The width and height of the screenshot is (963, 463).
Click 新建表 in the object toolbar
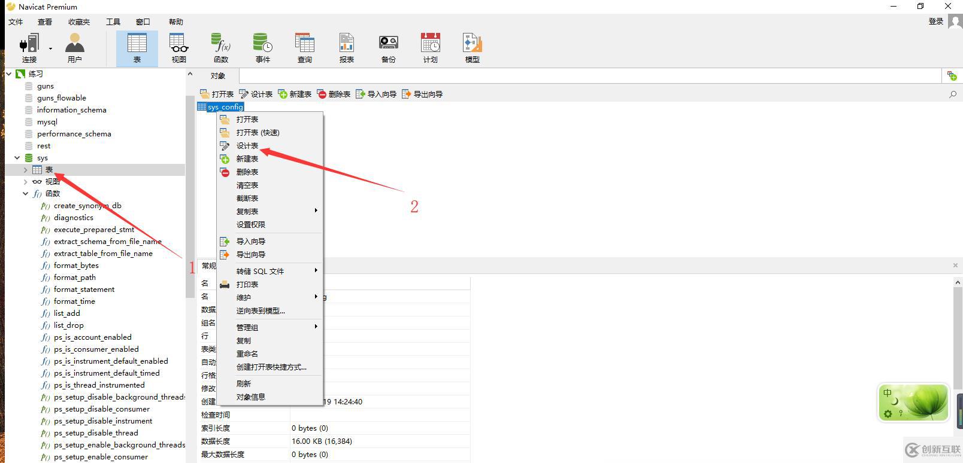pos(295,94)
